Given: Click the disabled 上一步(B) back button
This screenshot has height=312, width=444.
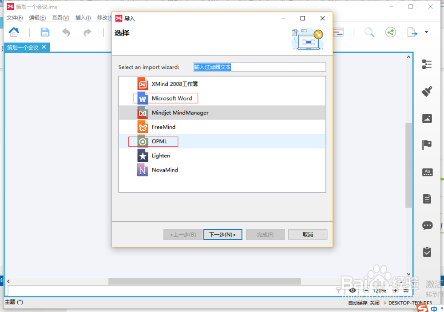Looking at the screenshot, I should coord(182,235).
